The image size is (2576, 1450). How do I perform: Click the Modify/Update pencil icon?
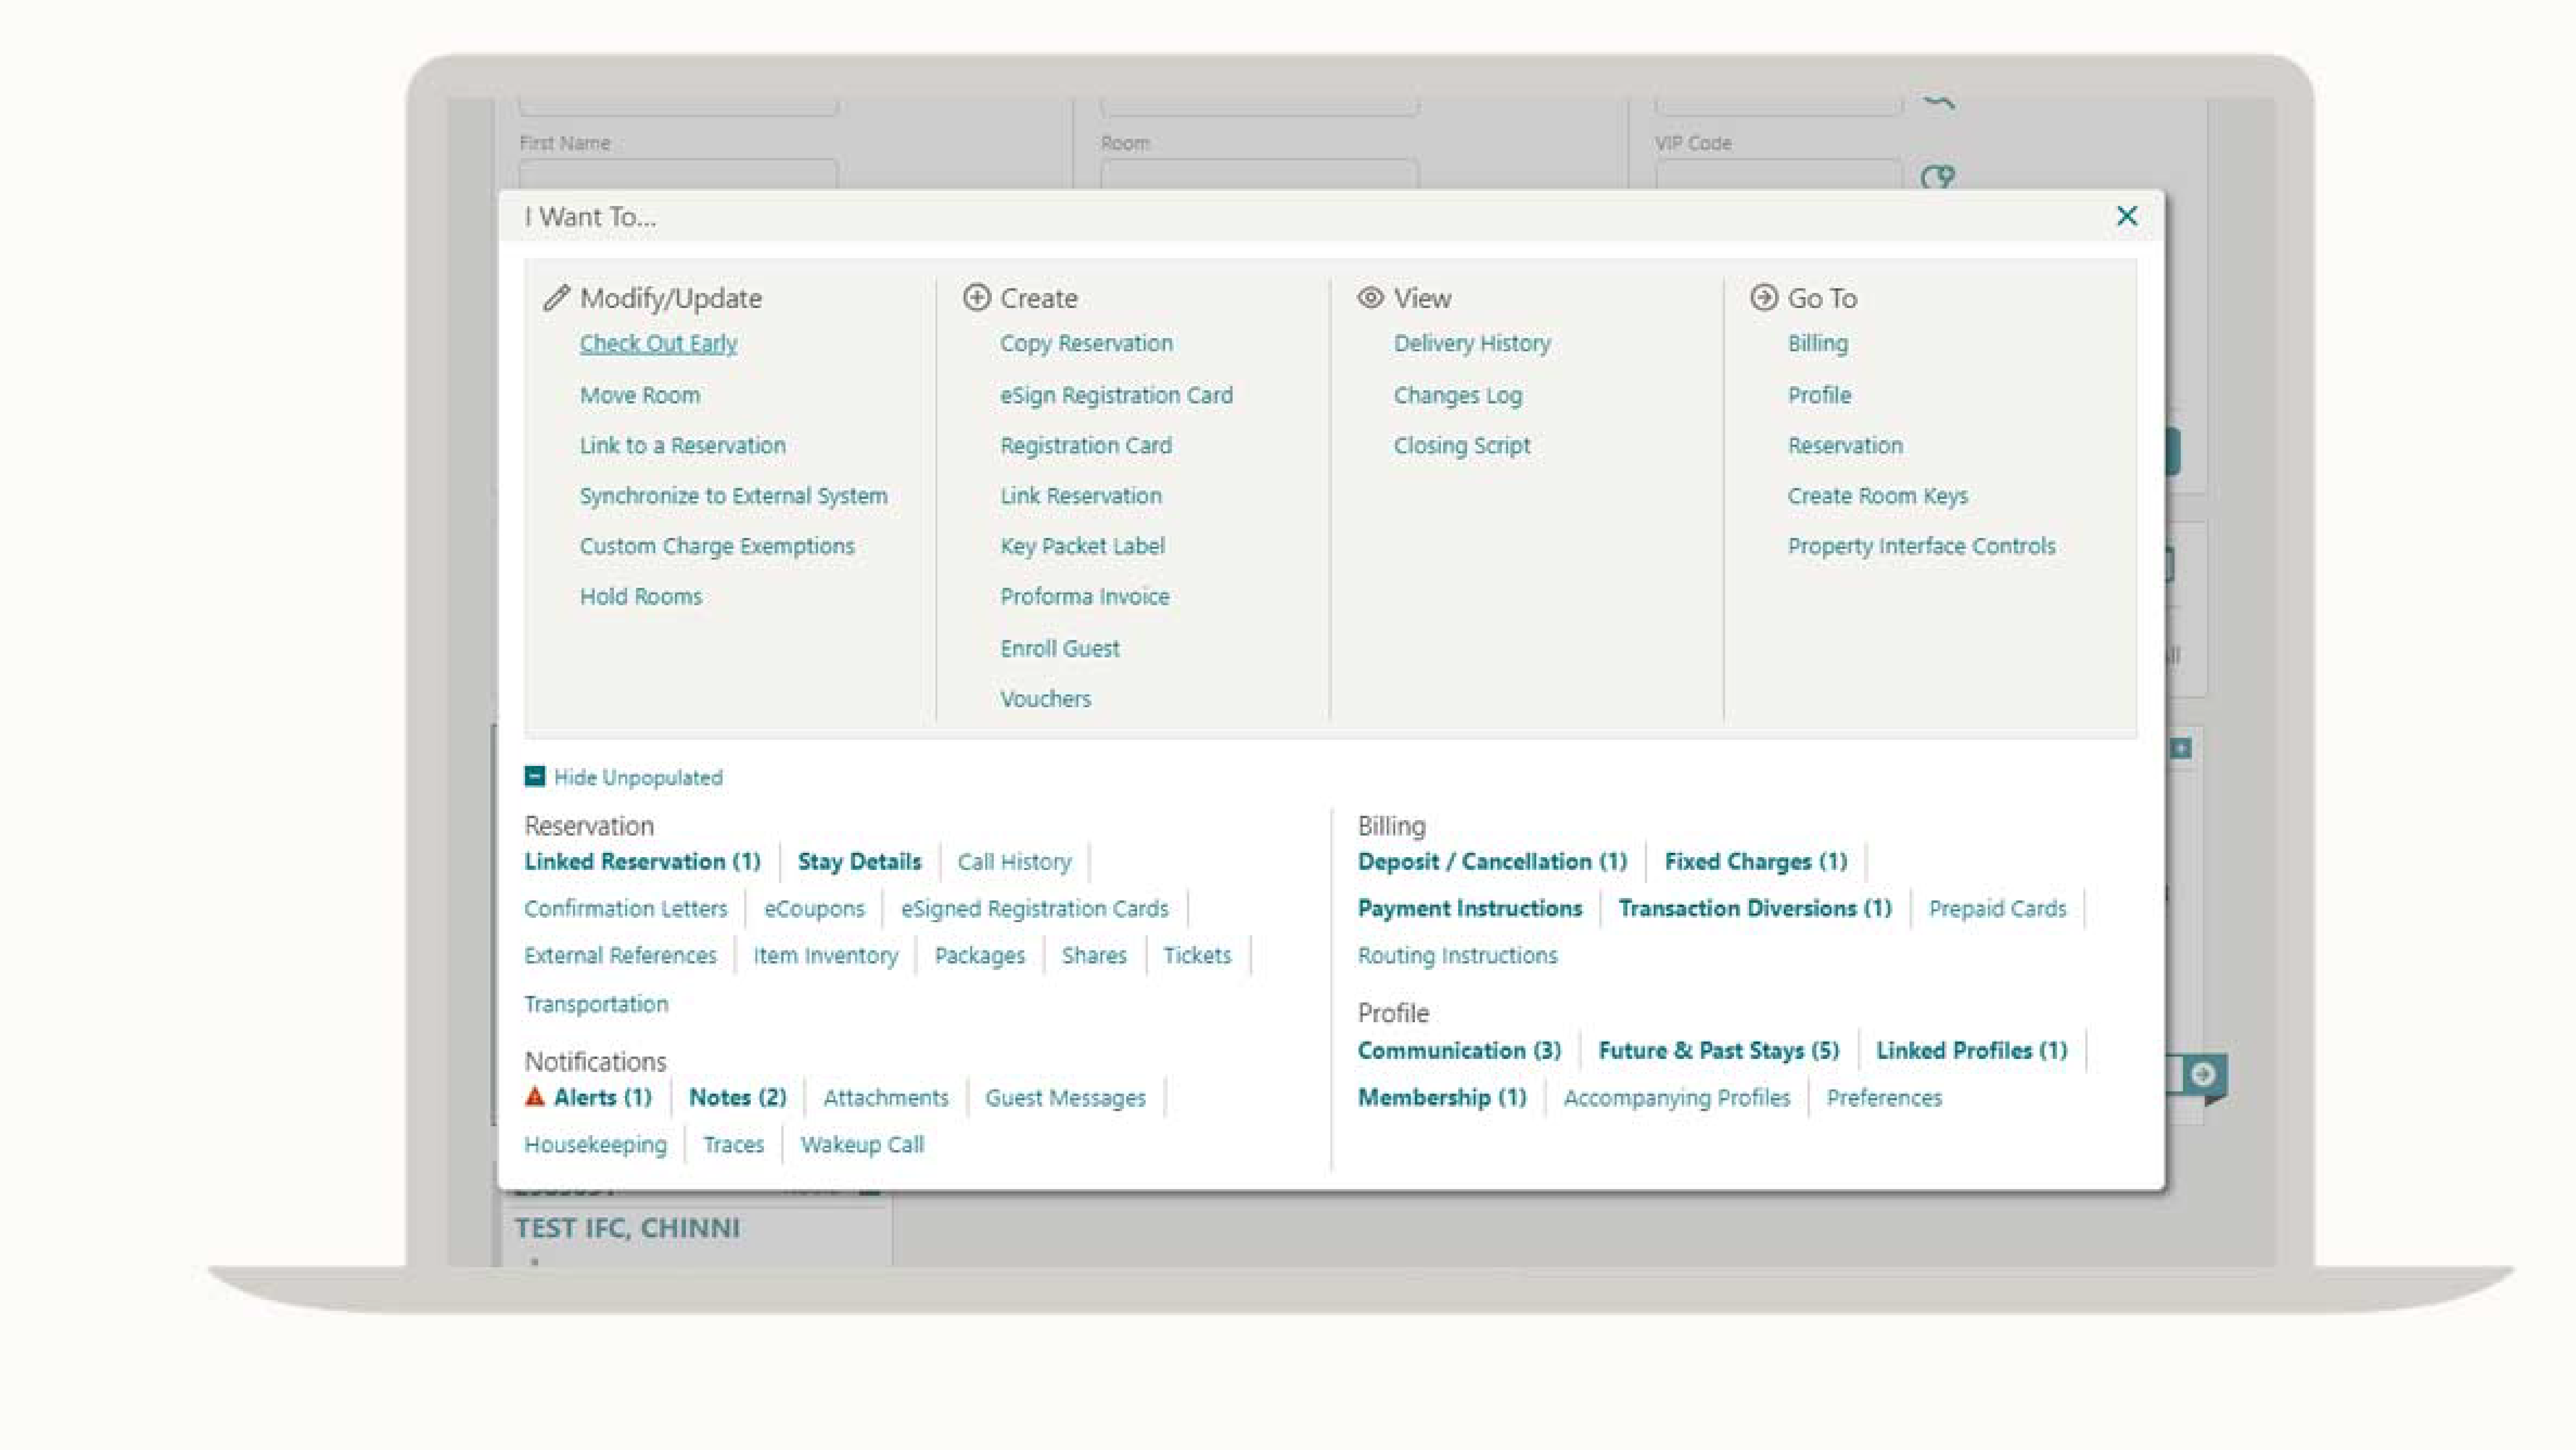point(556,298)
